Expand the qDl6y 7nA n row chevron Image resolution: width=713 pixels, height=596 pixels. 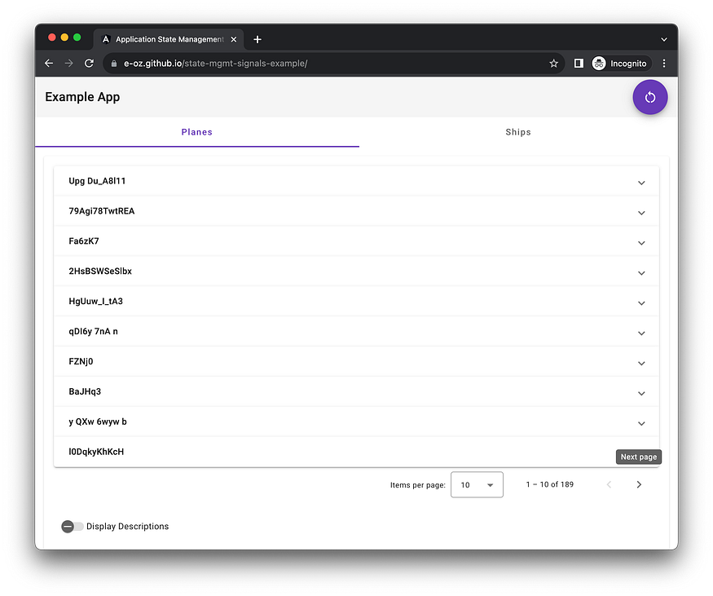click(x=641, y=333)
